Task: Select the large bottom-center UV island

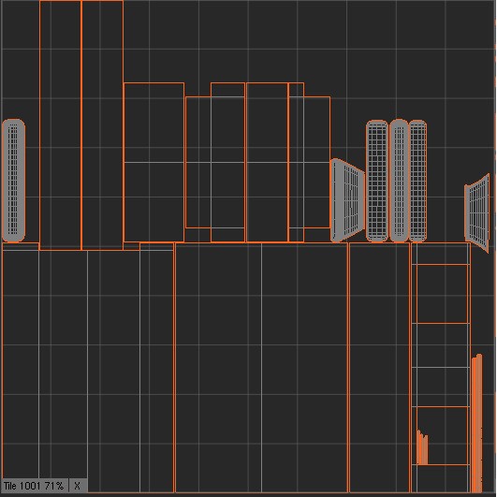Action: pyautogui.click(x=261, y=368)
